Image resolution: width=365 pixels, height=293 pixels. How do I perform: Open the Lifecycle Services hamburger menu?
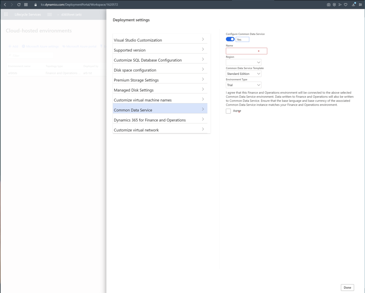pyautogui.click(x=50, y=15)
